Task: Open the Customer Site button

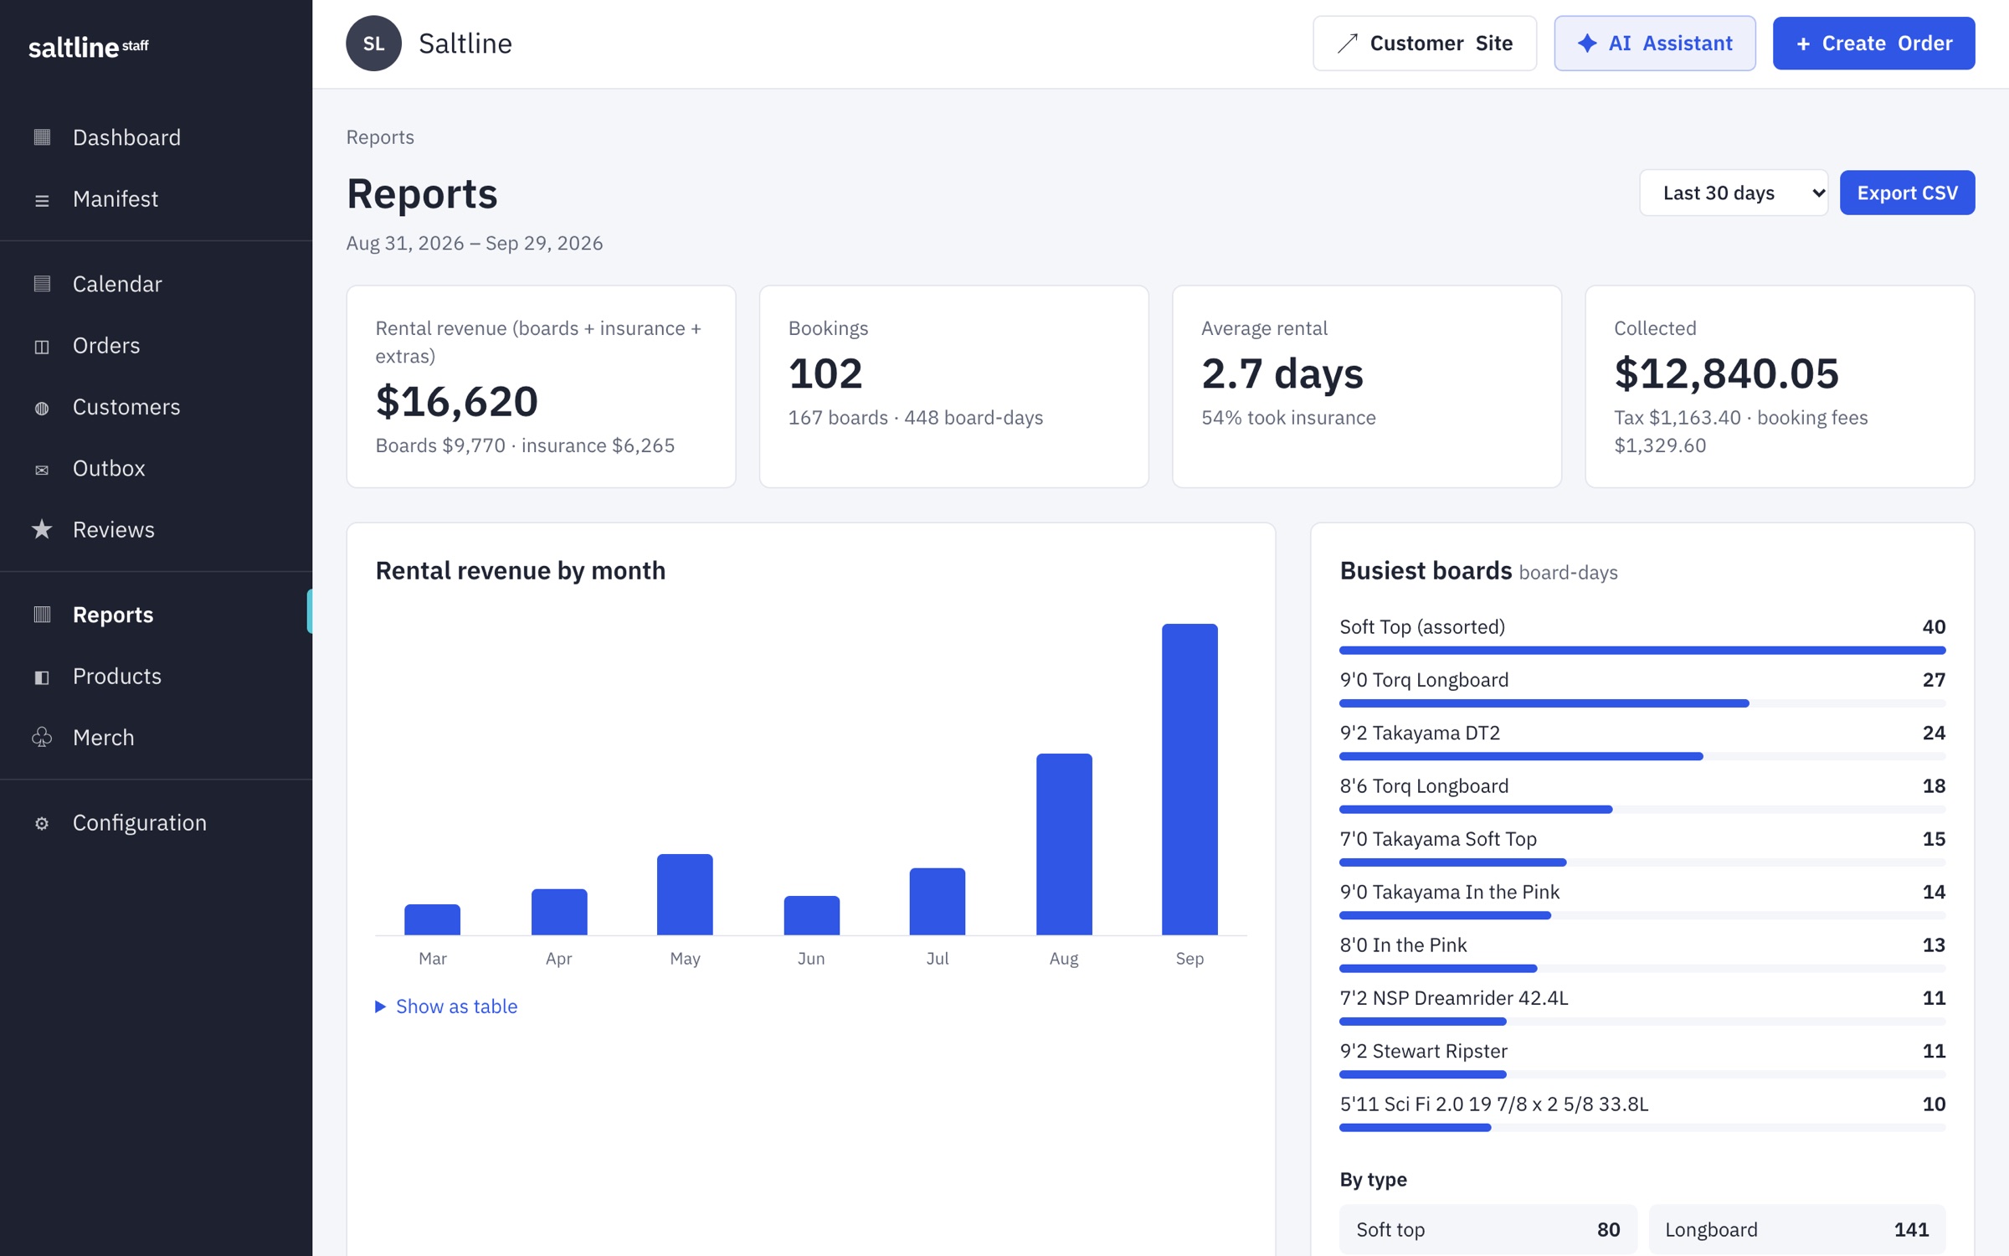Action: pyautogui.click(x=1424, y=44)
